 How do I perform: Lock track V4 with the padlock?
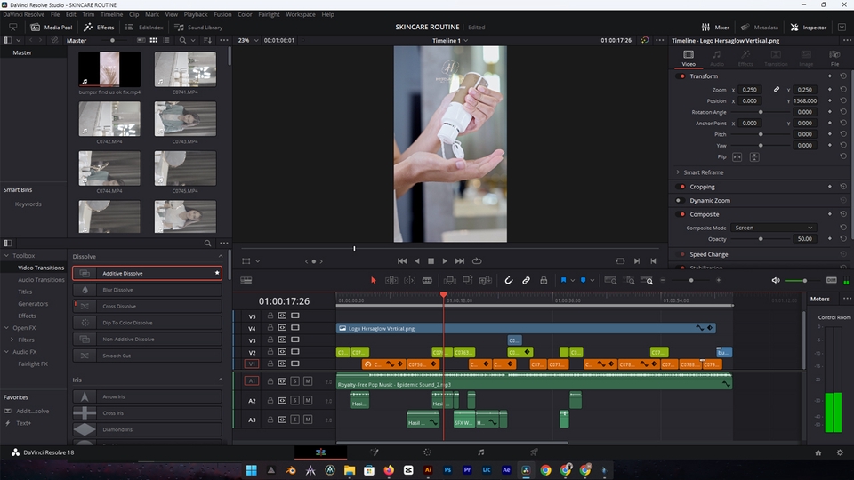270,328
